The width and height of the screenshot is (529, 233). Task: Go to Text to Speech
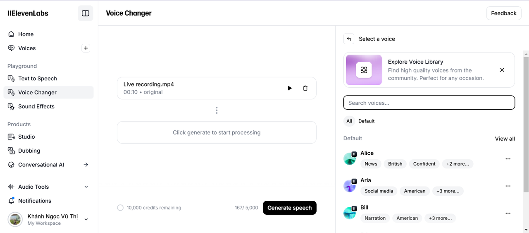pyautogui.click(x=49, y=79)
